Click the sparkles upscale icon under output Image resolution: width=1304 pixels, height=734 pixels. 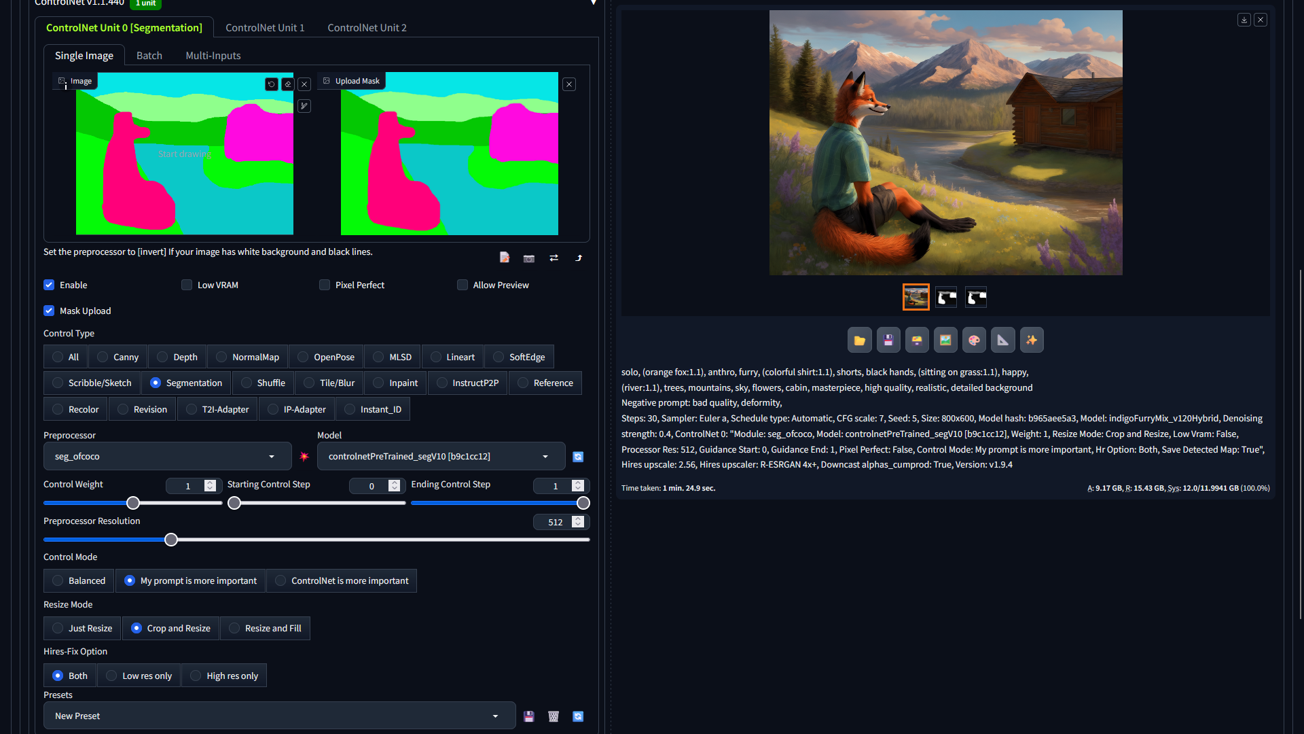pyautogui.click(x=1032, y=340)
